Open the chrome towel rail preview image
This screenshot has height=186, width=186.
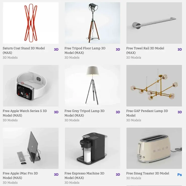coord(154,23)
